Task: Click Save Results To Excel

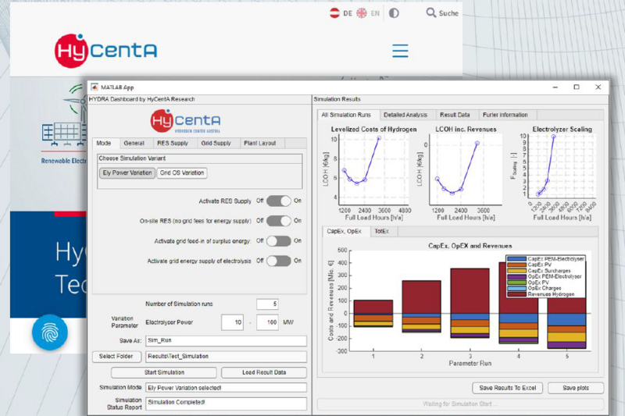Action: 506,388
